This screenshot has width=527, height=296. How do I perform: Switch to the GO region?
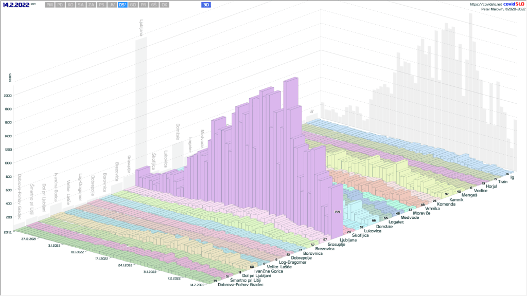[133, 5]
